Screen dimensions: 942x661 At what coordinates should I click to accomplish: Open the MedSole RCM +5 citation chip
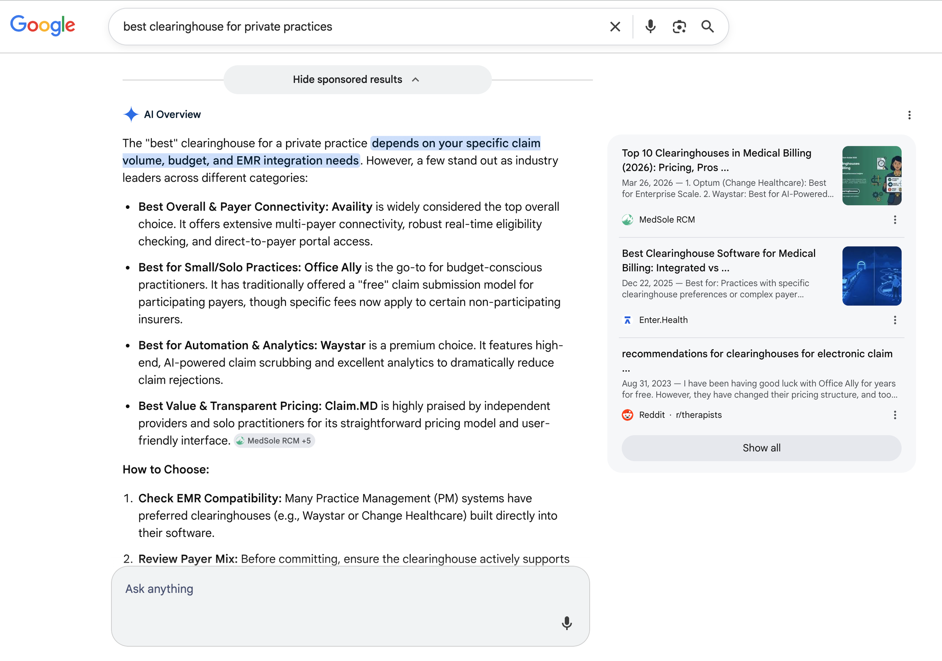coord(274,441)
